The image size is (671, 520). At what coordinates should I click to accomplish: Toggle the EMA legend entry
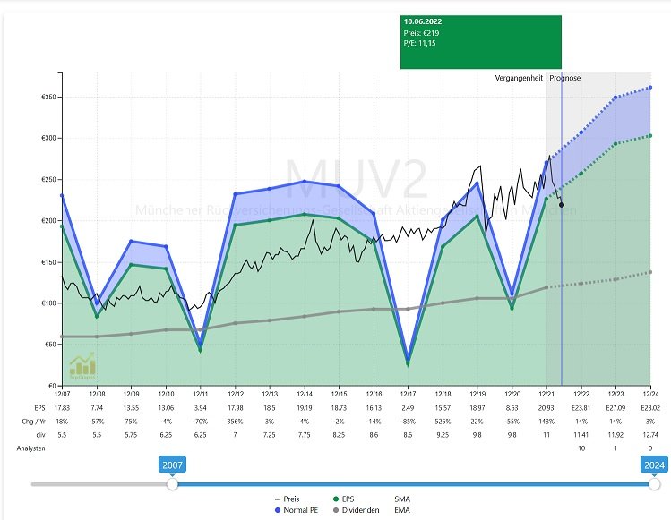point(402,510)
